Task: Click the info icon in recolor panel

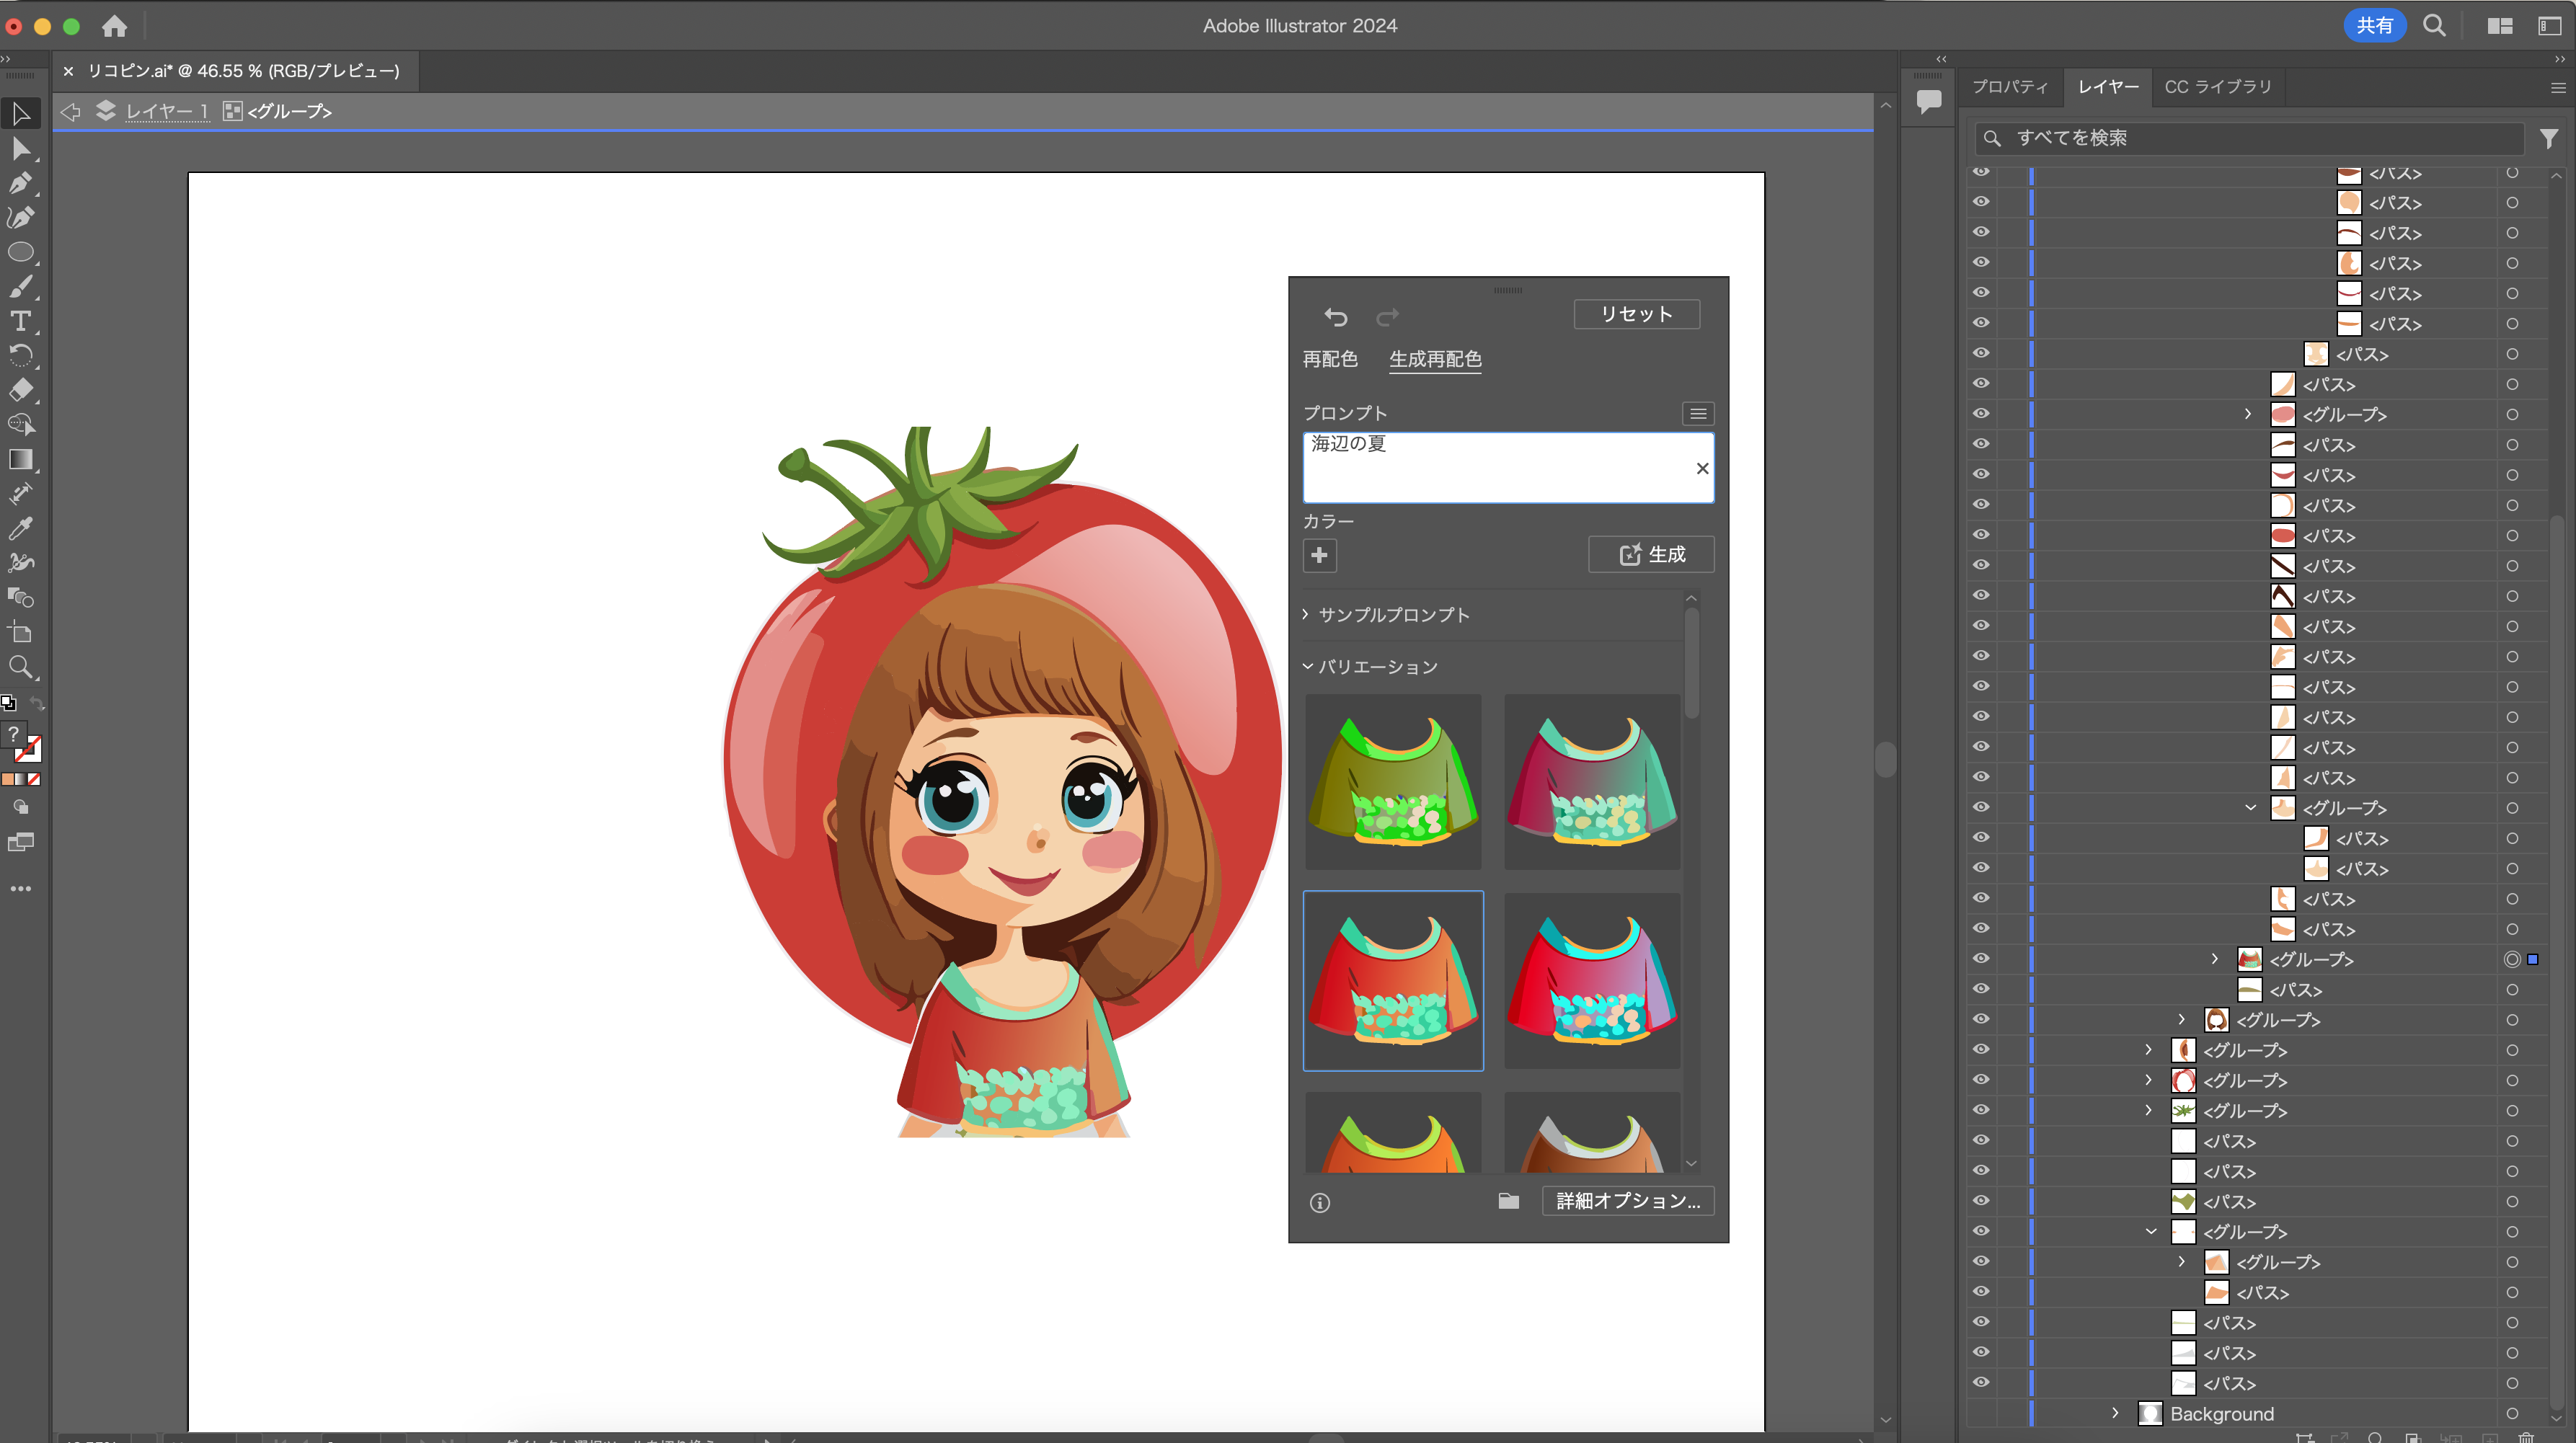Action: [x=1320, y=1202]
